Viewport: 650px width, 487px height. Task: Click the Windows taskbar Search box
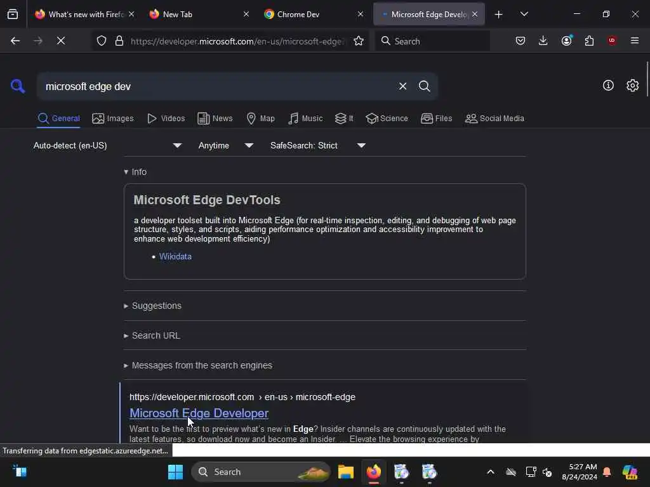(x=261, y=472)
